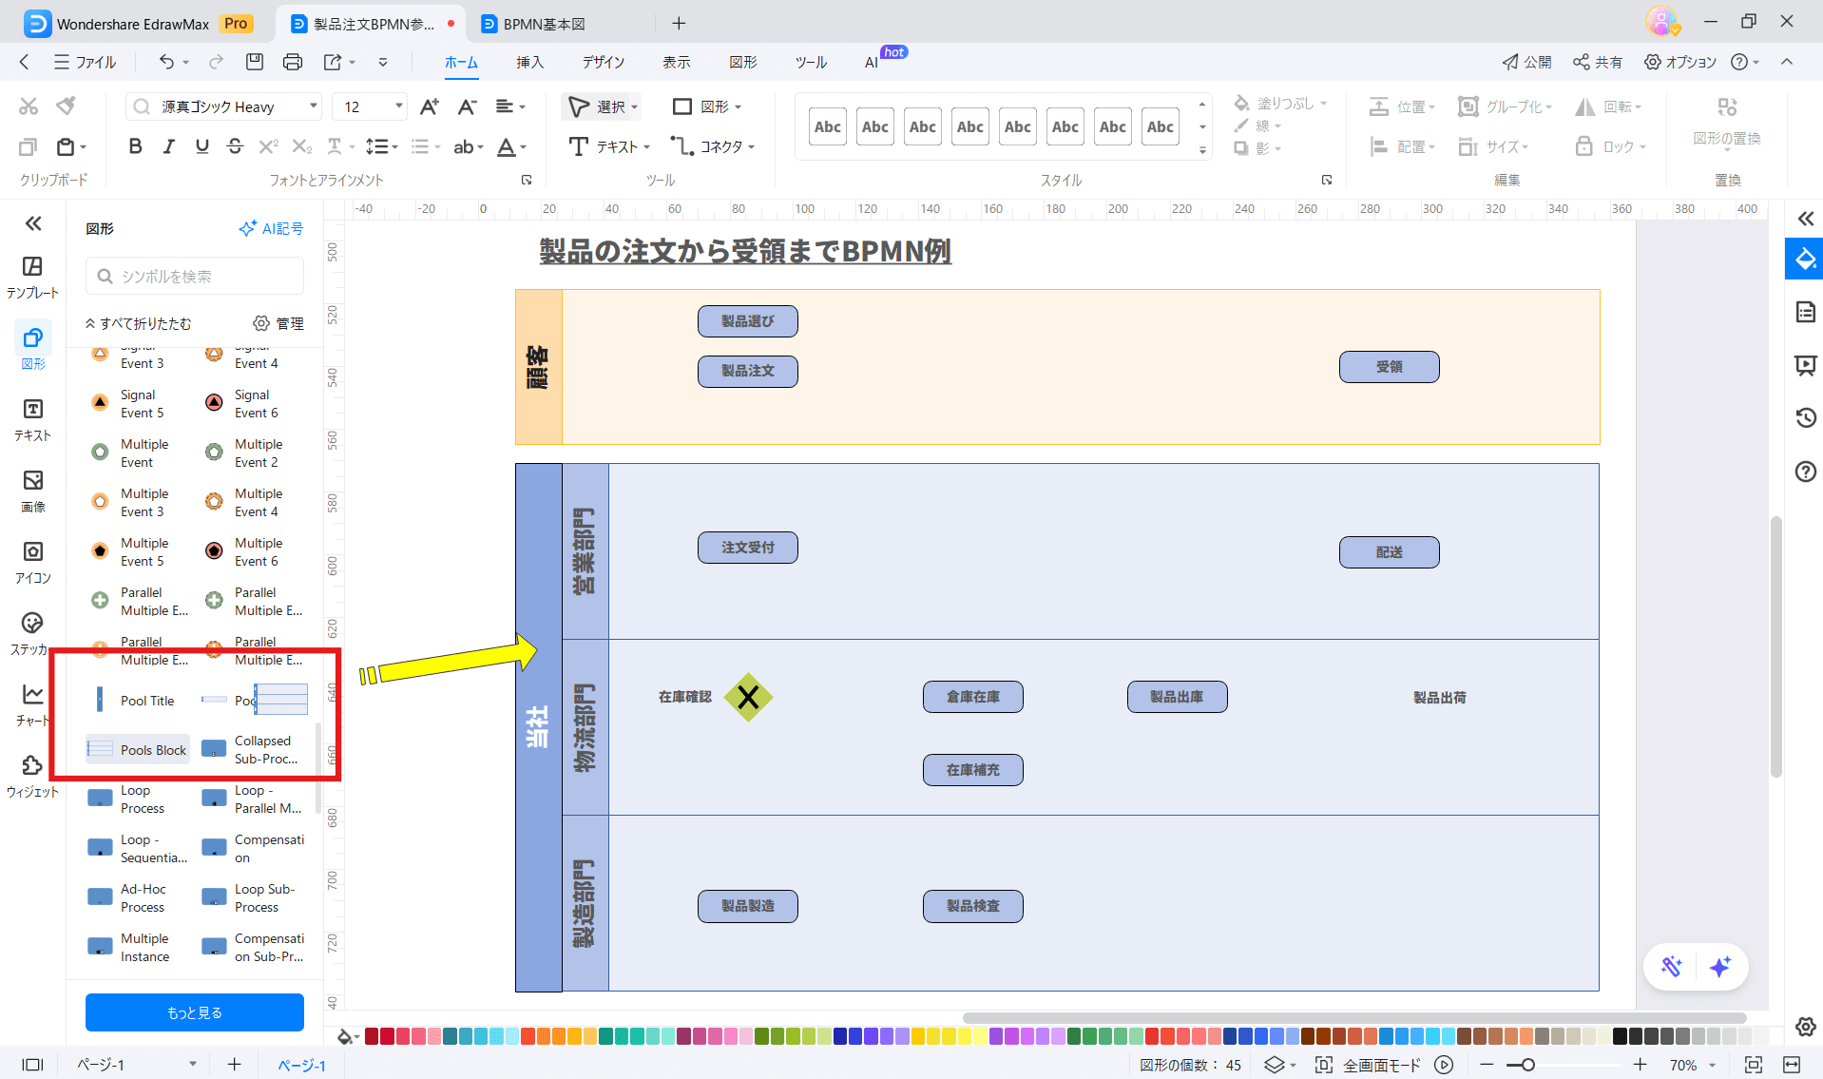The width and height of the screenshot is (1823, 1079).
Task: Switch to the BPMN基本図 document tab
Action: coord(543,24)
